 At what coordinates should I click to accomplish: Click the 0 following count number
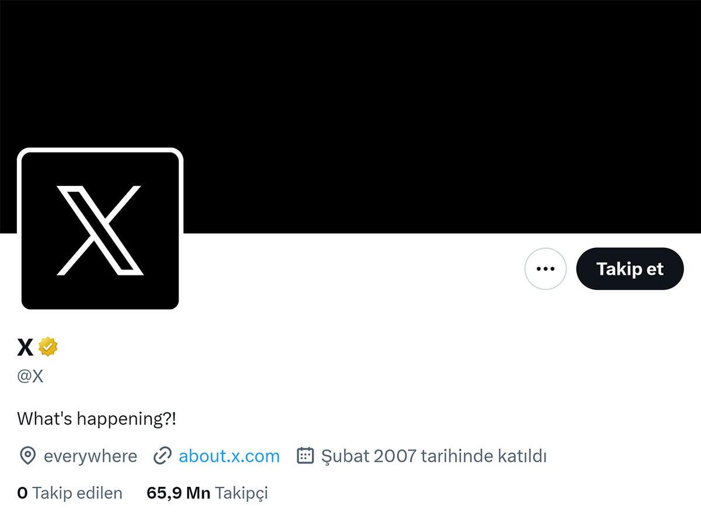(23, 493)
